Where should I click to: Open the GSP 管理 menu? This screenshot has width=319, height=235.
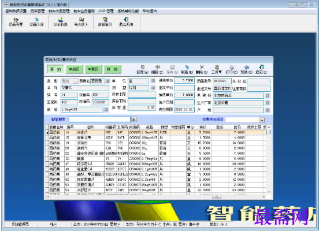pos(106,11)
